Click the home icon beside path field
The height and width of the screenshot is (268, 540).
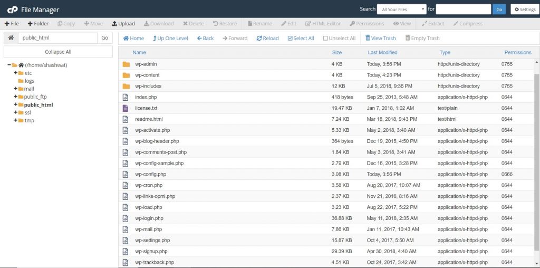[11, 38]
